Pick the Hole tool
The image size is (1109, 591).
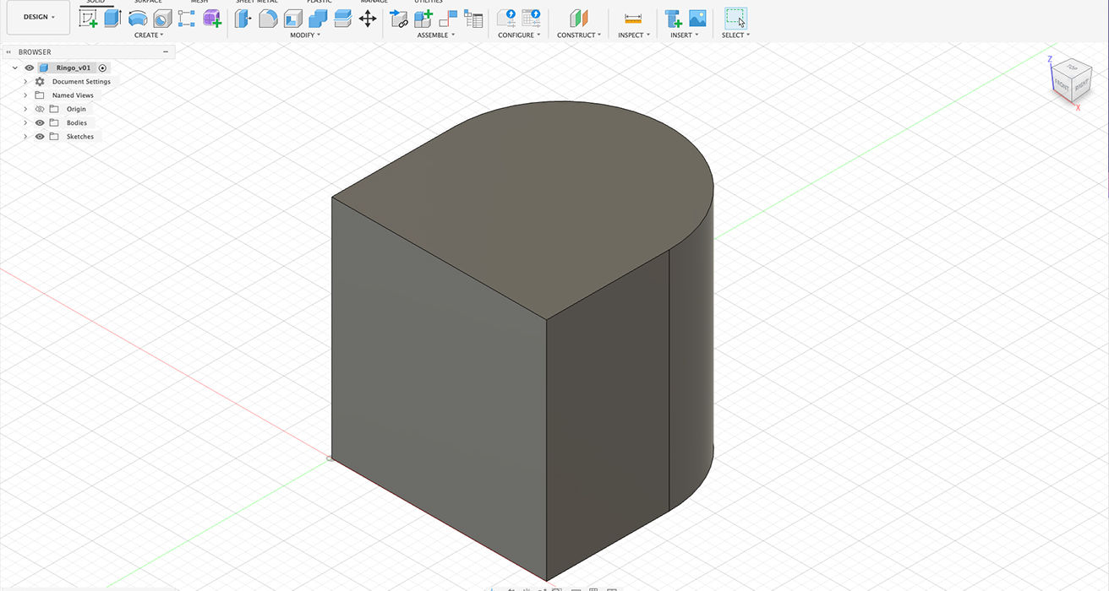tap(162, 18)
